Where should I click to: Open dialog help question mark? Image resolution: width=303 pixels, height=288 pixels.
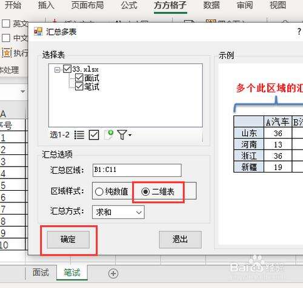[x=299, y=32]
